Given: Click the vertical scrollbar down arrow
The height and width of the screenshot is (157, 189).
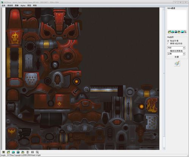Looking at the screenshot, I should coord(164,148).
